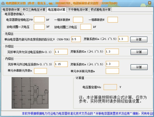
Task: Click the 外熔丝 灵敏系数Klm field
Action: pyautogui.click(x=112, y=52)
